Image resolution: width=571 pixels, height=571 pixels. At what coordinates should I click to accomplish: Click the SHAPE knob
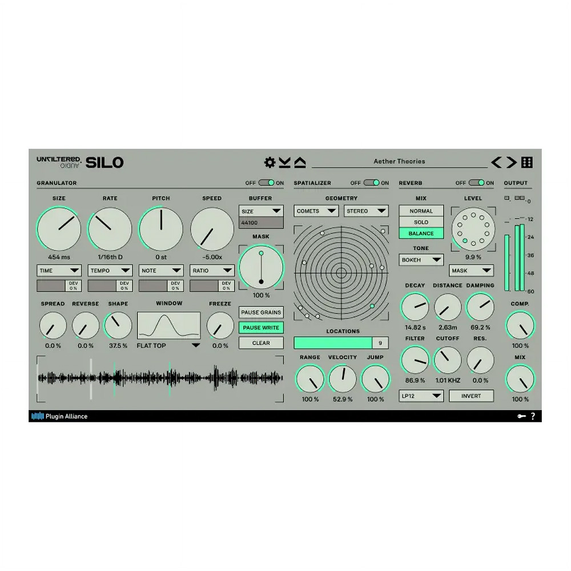[x=118, y=325]
